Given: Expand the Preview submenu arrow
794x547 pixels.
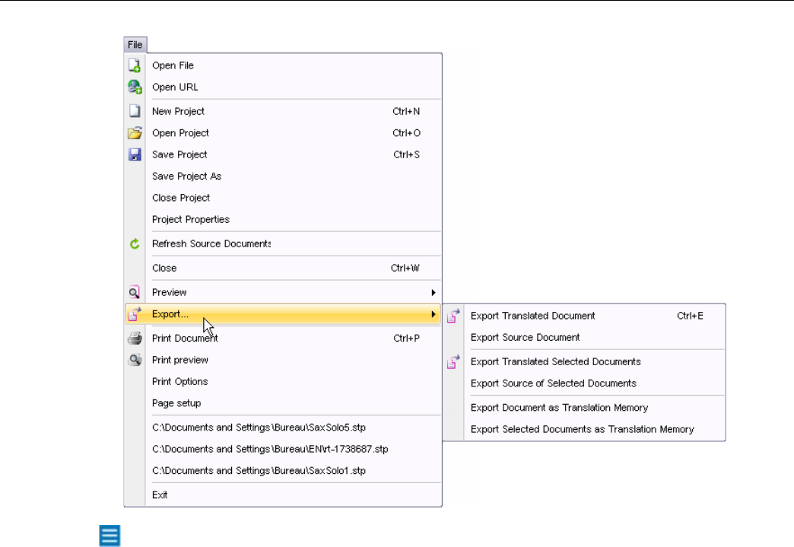Looking at the screenshot, I should coord(434,292).
